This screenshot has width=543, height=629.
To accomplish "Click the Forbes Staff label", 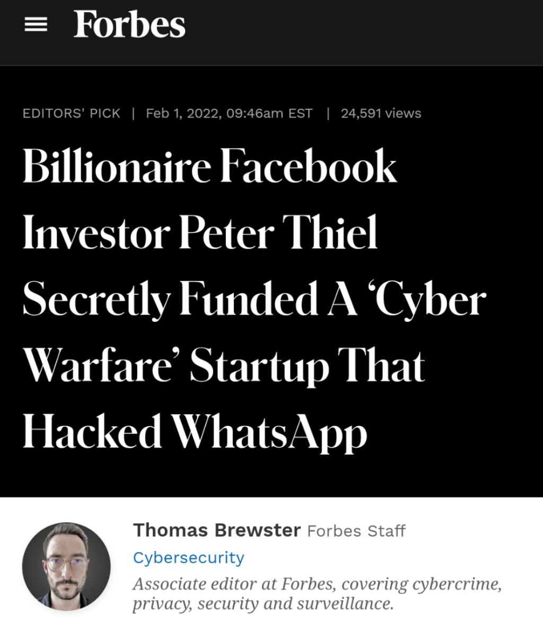I will tap(356, 531).
